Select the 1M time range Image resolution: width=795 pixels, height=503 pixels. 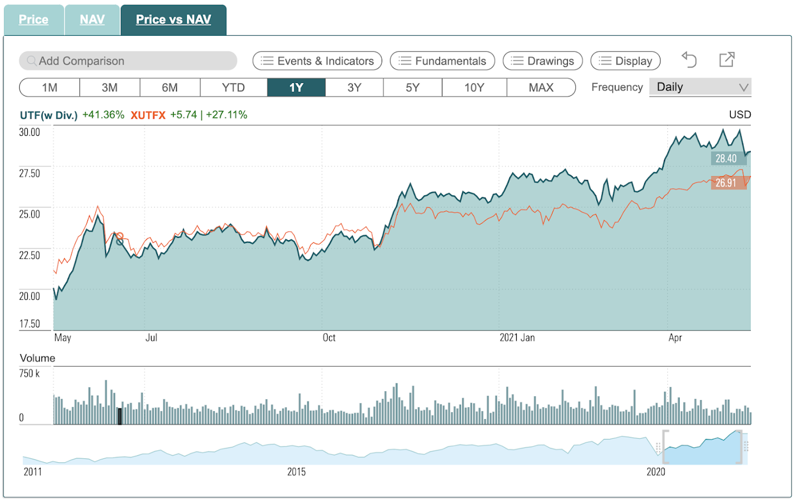(x=49, y=87)
